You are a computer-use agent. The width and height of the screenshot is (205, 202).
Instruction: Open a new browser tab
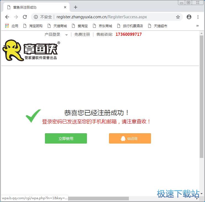click(x=76, y=7)
